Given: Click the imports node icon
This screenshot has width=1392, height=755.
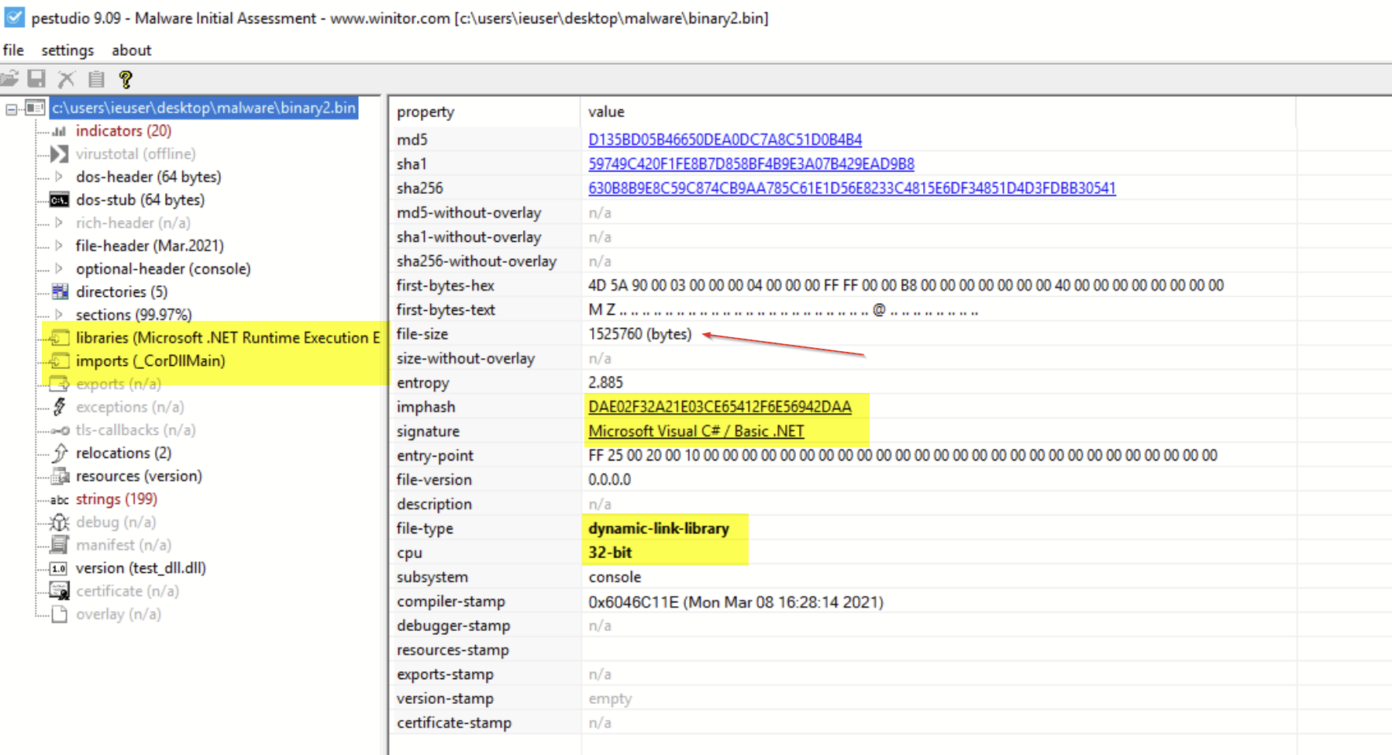Looking at the screenshot, I should [60, 361].
